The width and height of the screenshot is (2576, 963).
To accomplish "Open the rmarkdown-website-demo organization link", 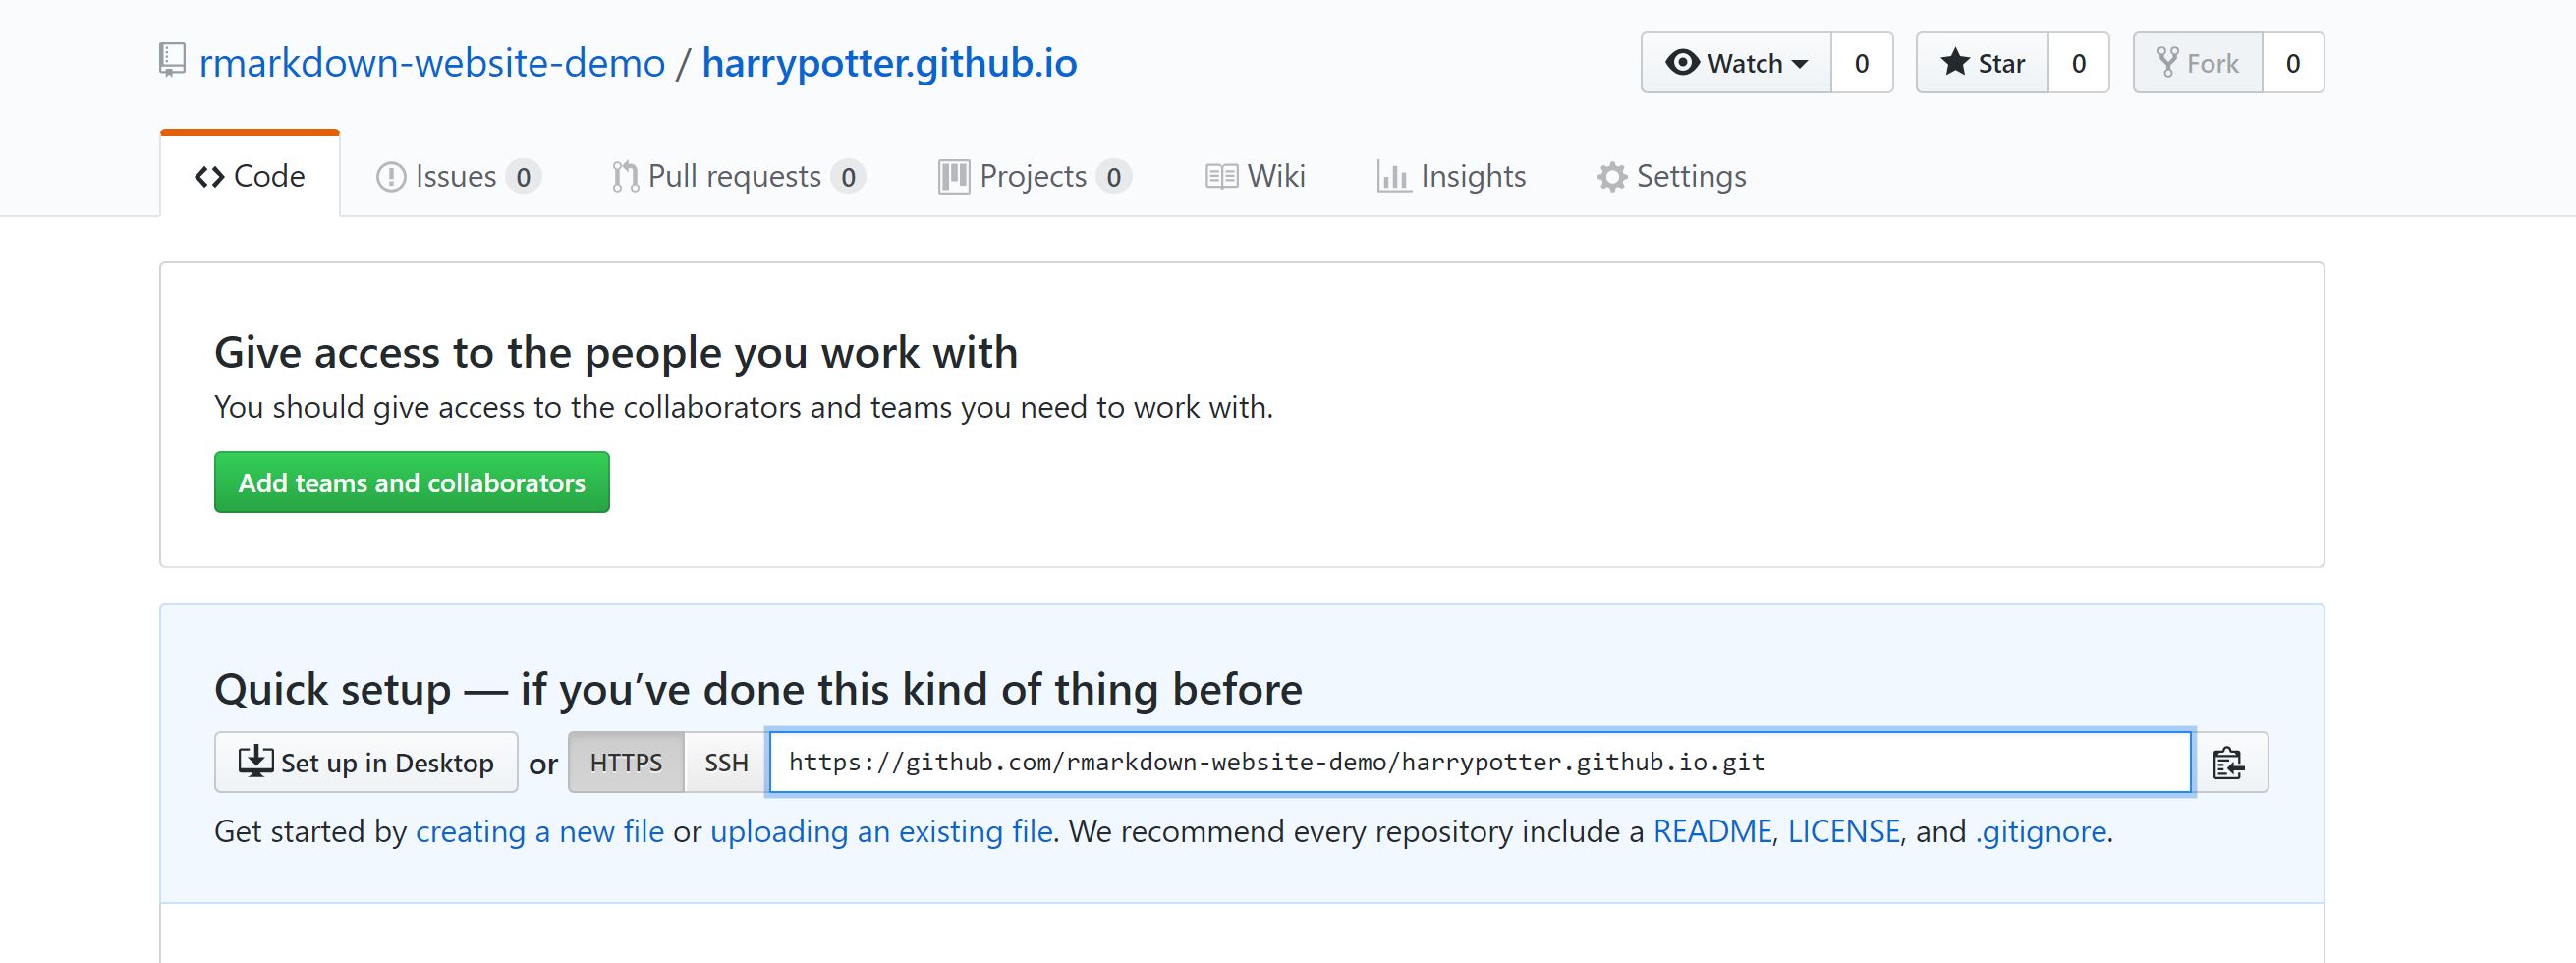I will 432,63.
